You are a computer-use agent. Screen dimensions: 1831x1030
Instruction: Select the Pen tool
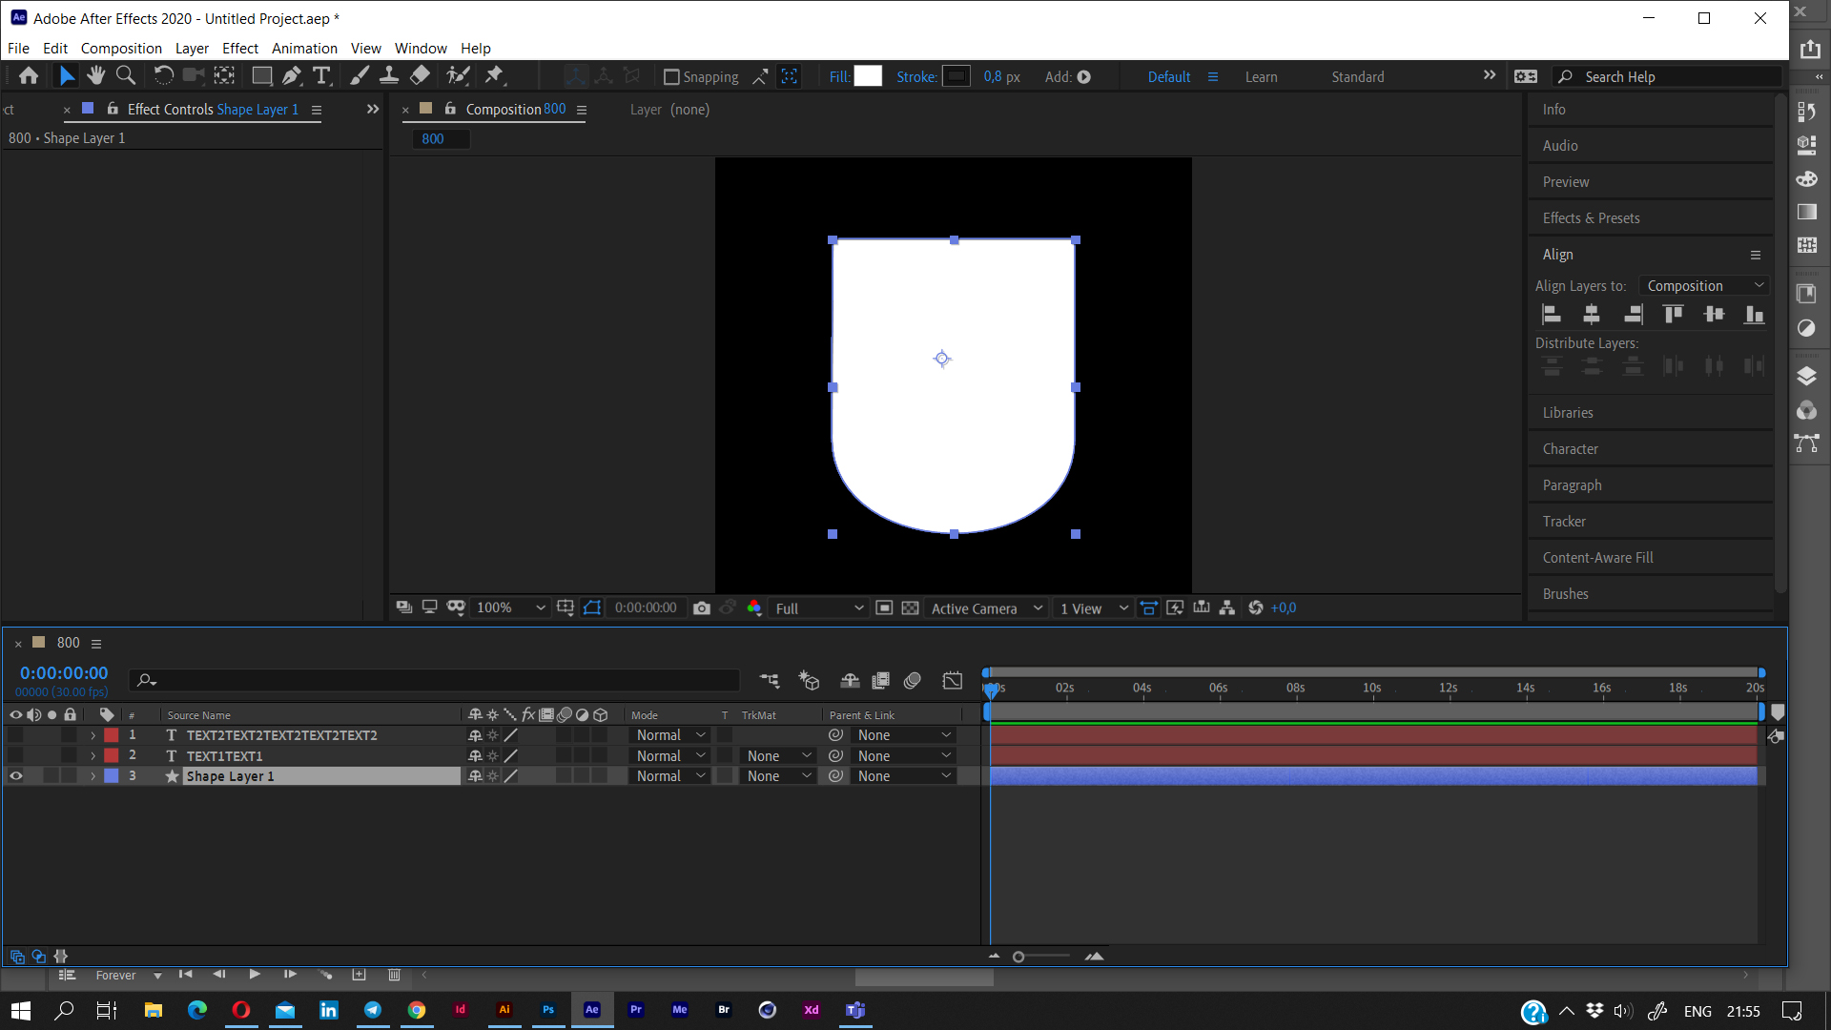pos(291,75)
